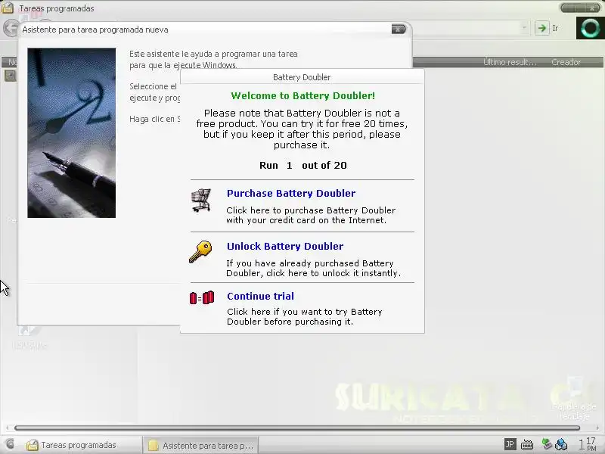Click the spinning throbber logo icon
The width and height of the screenshot is (605, 454).
tap(590, 28)
